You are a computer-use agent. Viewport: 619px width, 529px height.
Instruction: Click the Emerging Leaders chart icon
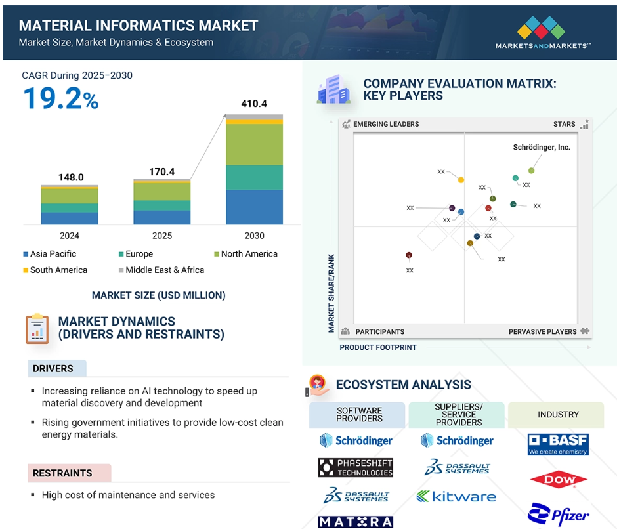click(346, 124)
